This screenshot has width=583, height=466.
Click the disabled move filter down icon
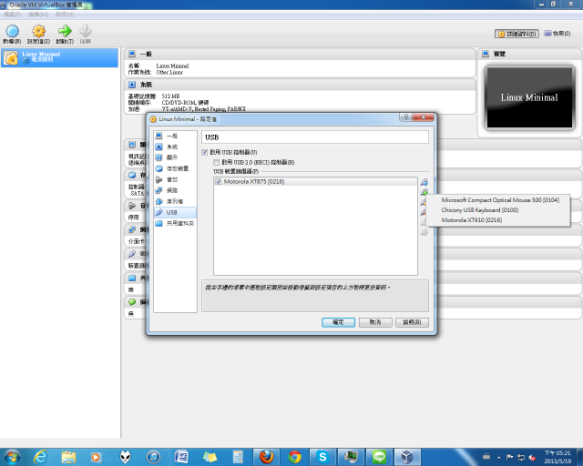(x=424, y=232)
